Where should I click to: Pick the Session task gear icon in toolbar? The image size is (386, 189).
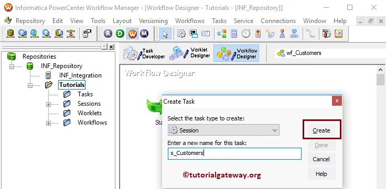tap(181, 34)
